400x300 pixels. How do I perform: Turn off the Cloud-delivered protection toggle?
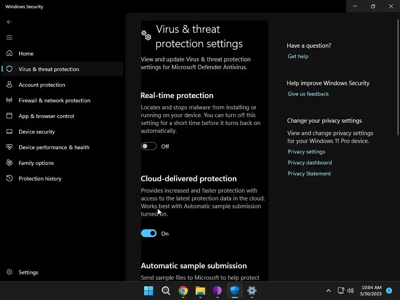(149, 233)
